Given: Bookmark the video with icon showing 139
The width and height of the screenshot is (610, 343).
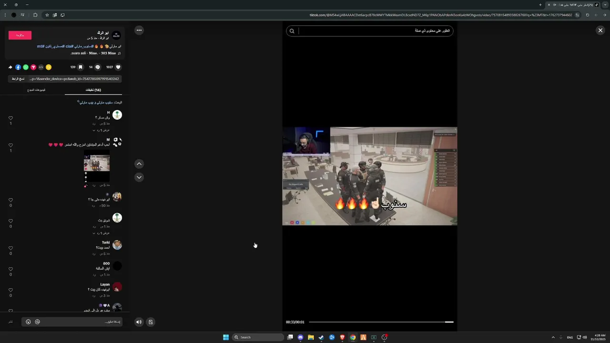Looking at the screenshot, I should [81, 67].
